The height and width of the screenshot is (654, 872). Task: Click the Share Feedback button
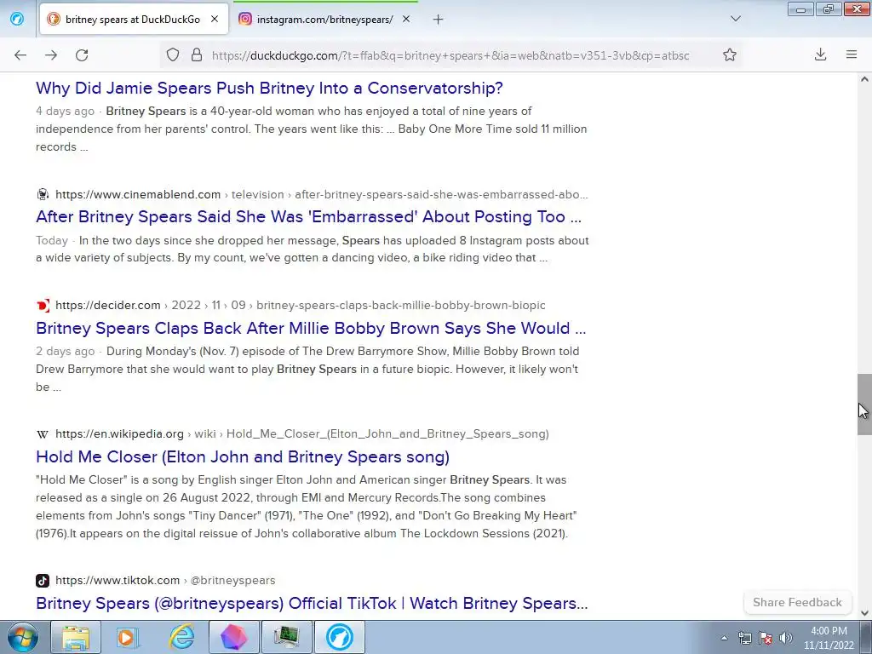(797, 602)
